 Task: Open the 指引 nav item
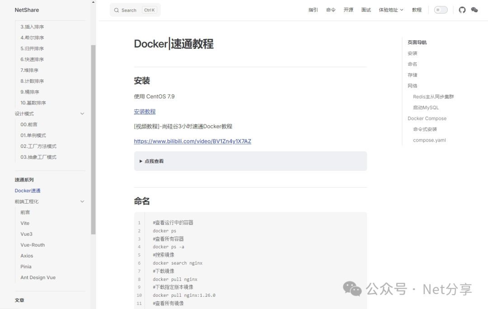[313, 10]
